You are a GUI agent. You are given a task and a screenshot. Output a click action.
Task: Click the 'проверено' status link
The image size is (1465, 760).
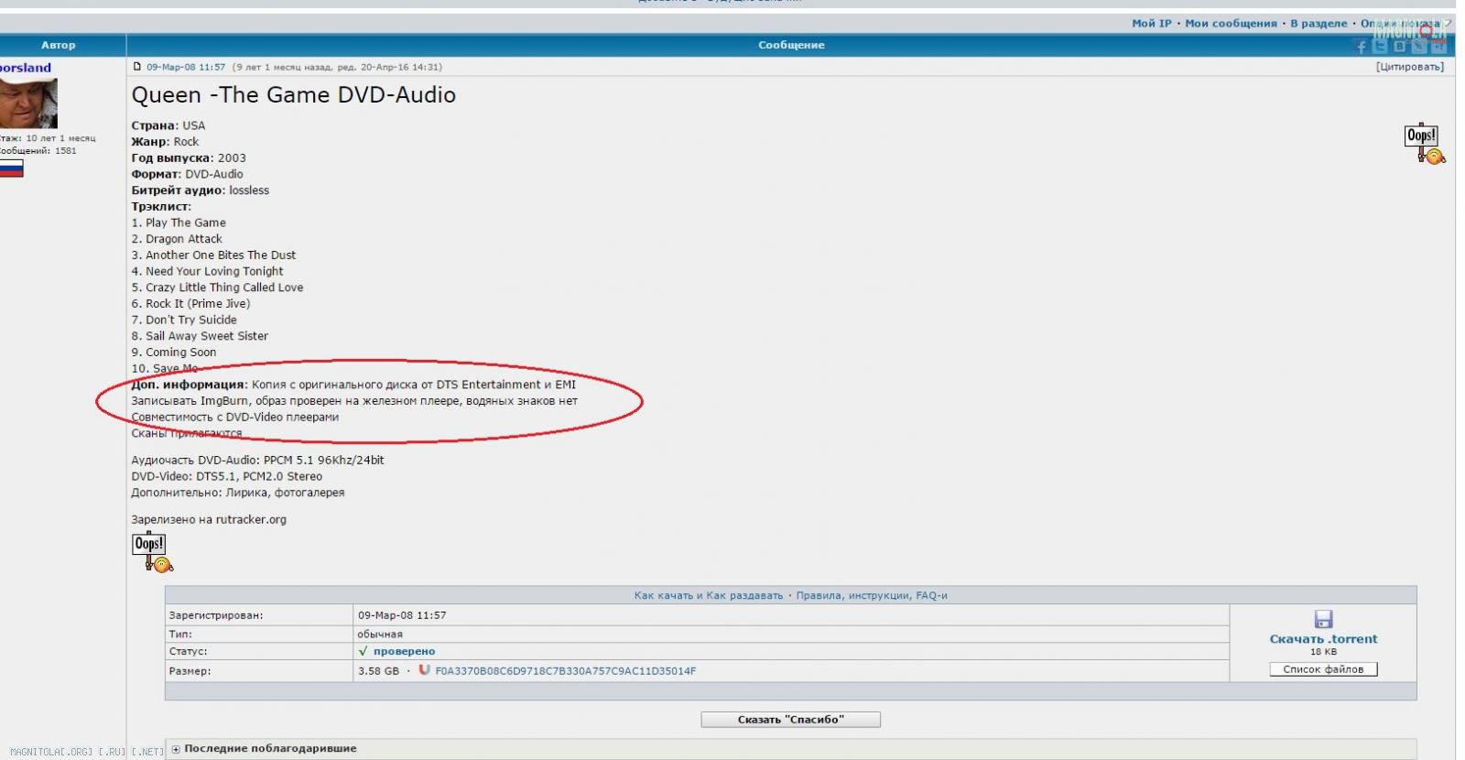click(x=403, y=651)
